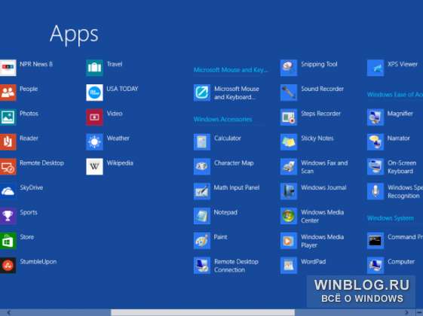Select the Windows Accessories group header

(x=223, y=119)
